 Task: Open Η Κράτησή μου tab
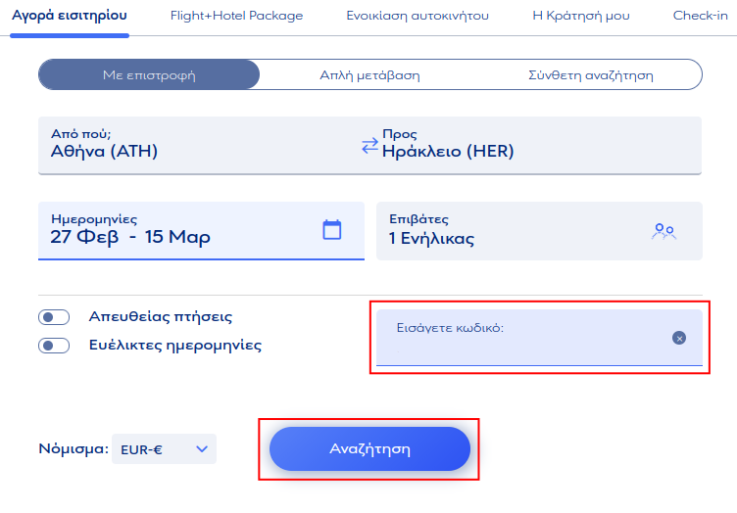(580, 16)
